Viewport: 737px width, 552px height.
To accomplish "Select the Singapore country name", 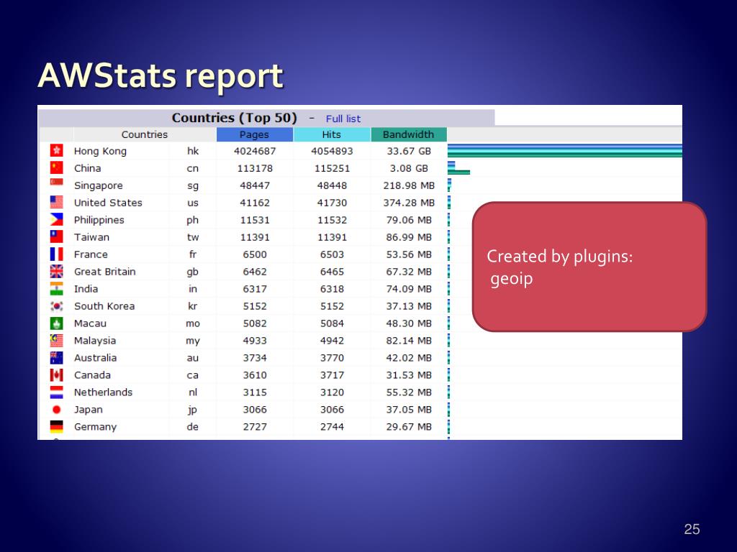I will pyautogui.click(x=98, y=185).
